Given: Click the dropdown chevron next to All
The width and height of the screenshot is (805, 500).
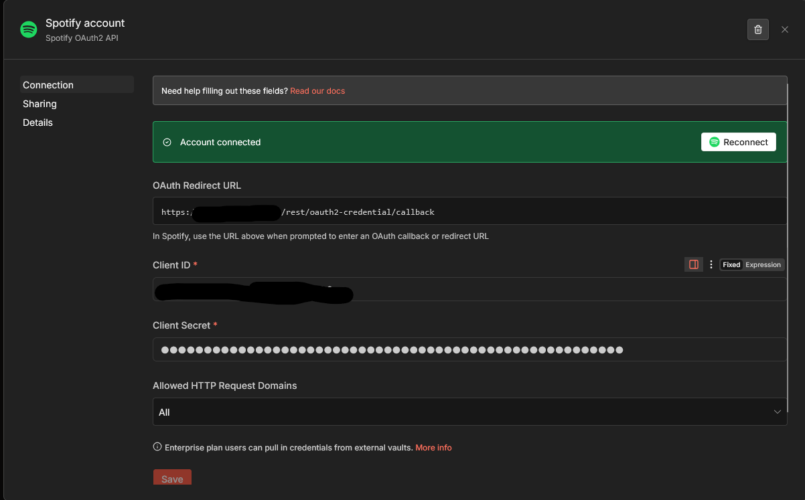Looking at the screenshot, I should 777,412.
